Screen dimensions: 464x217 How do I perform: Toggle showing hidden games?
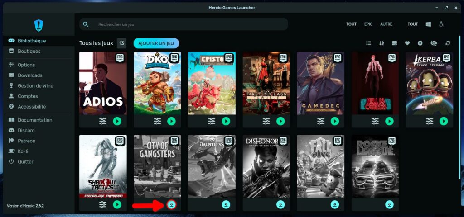434,43
